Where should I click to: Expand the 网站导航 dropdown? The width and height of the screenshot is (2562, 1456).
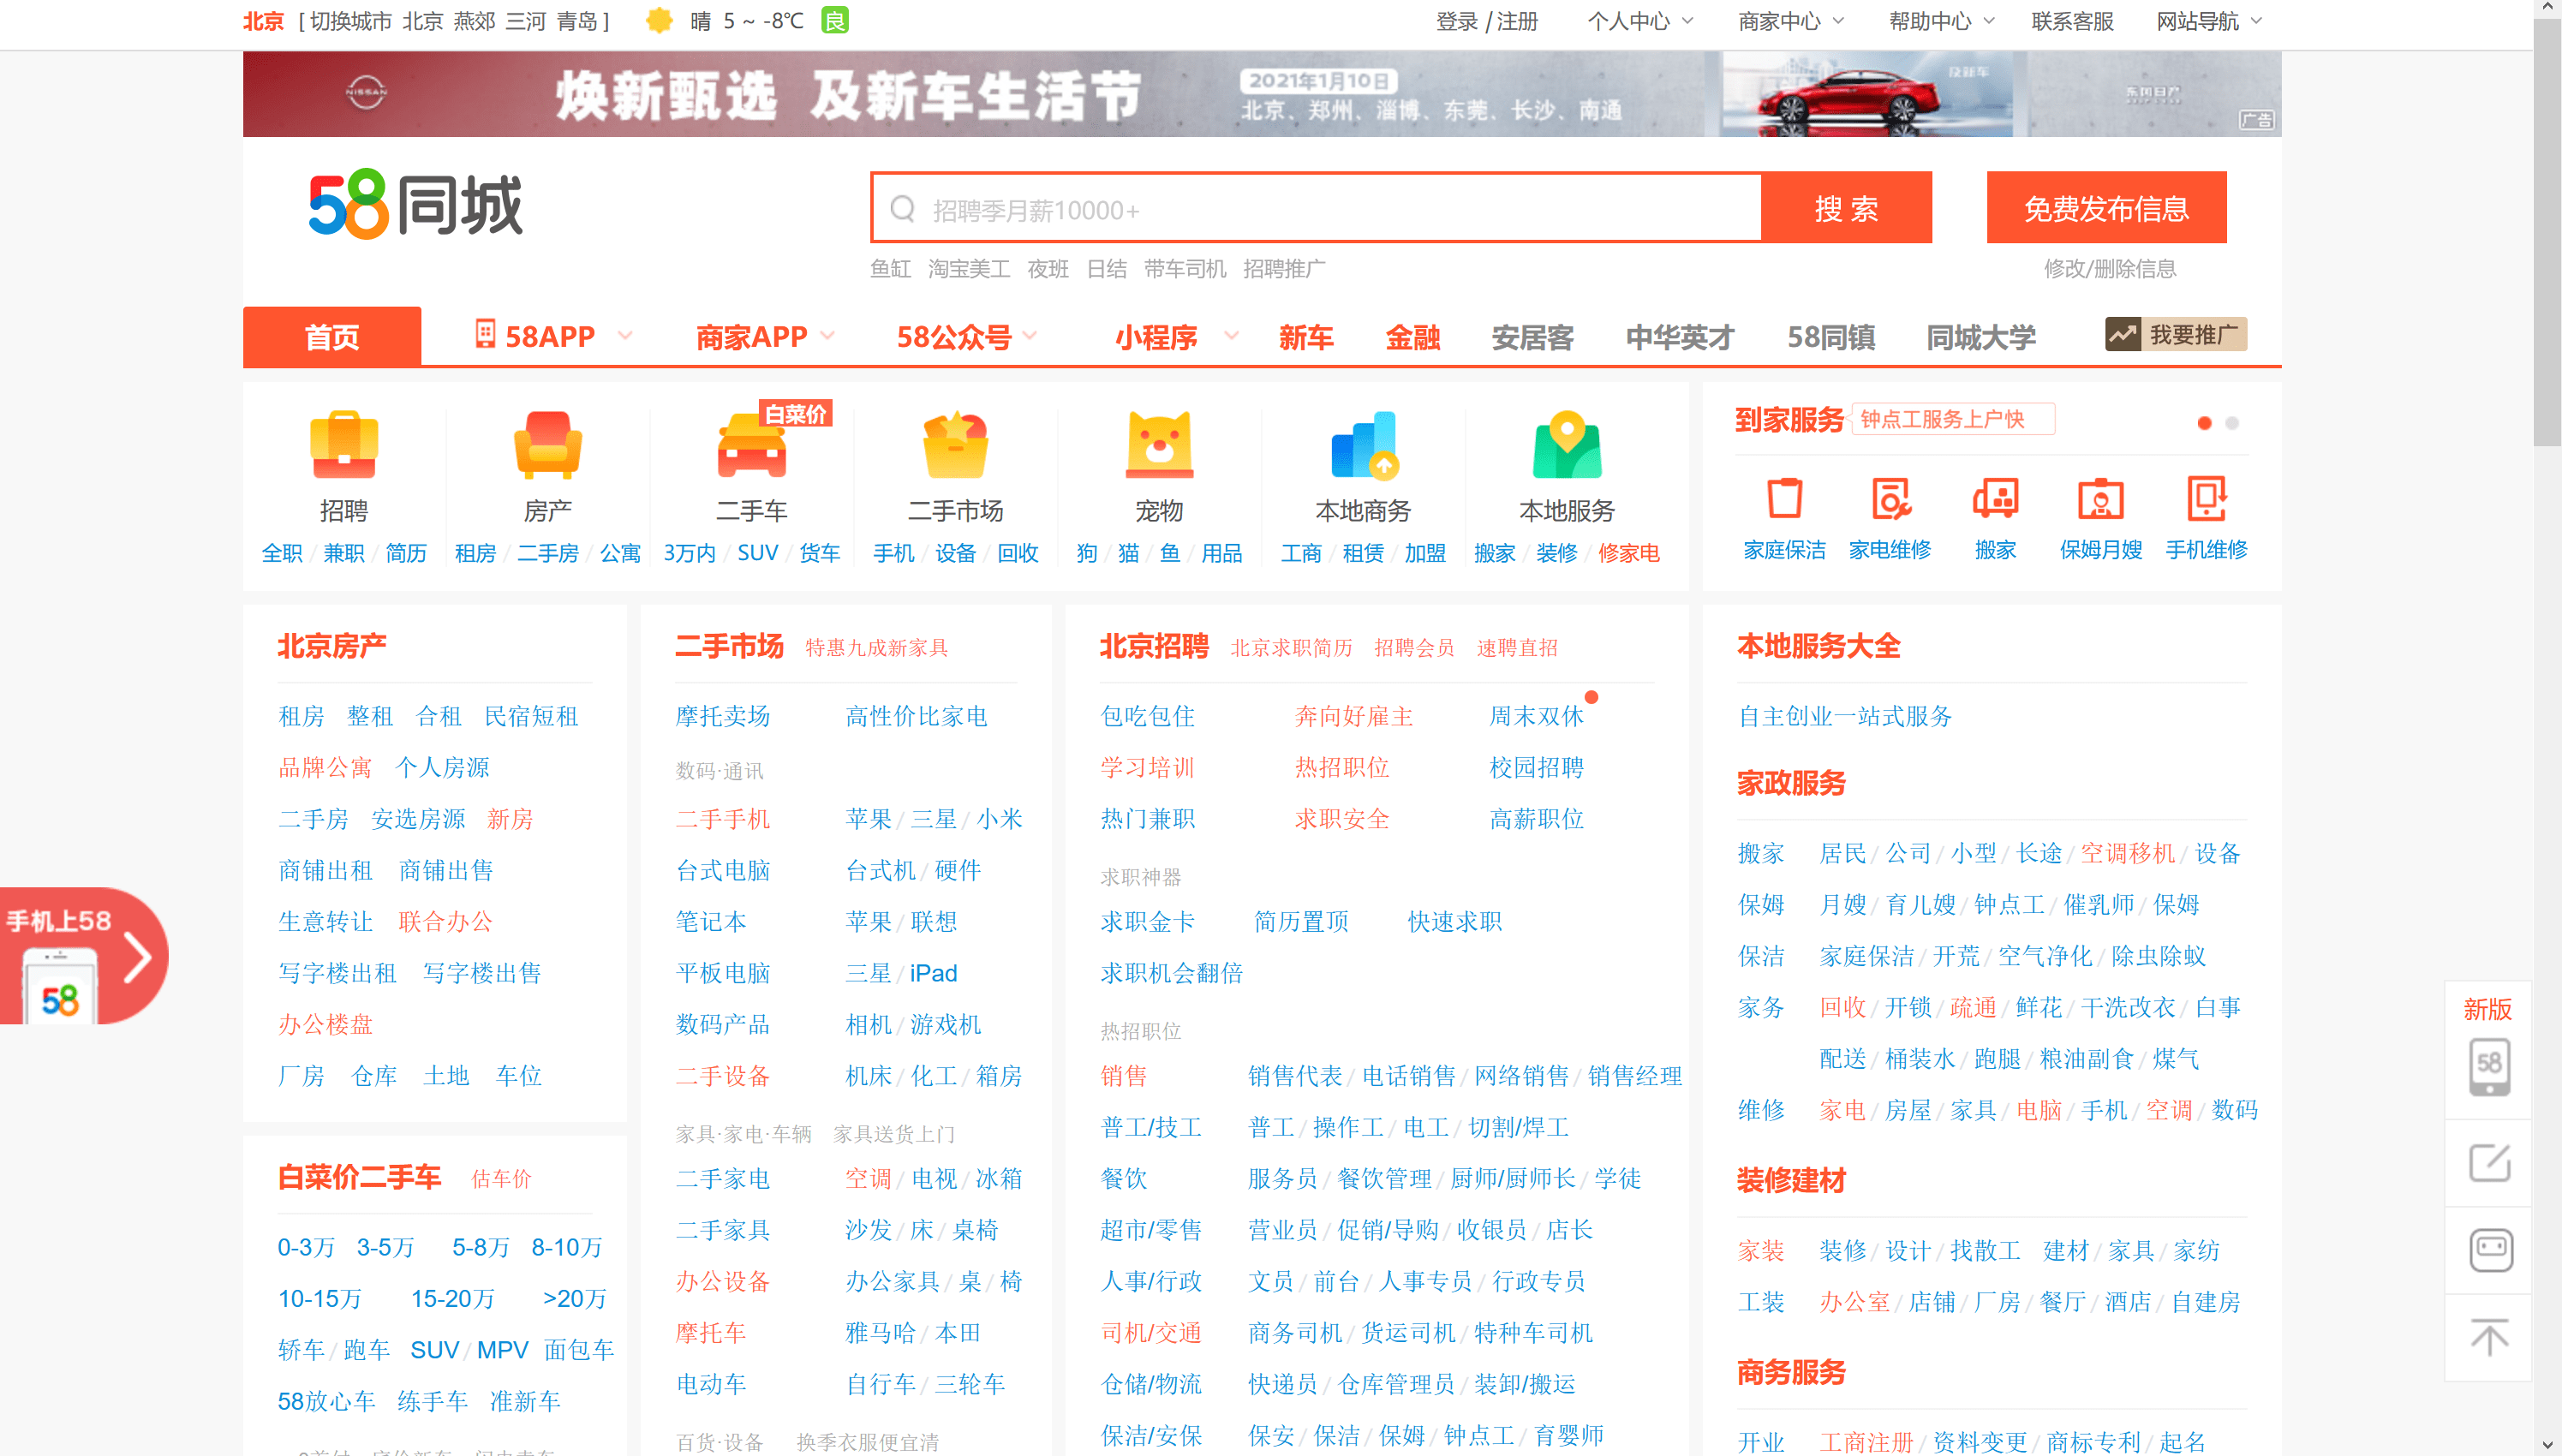coord(2209,21)
